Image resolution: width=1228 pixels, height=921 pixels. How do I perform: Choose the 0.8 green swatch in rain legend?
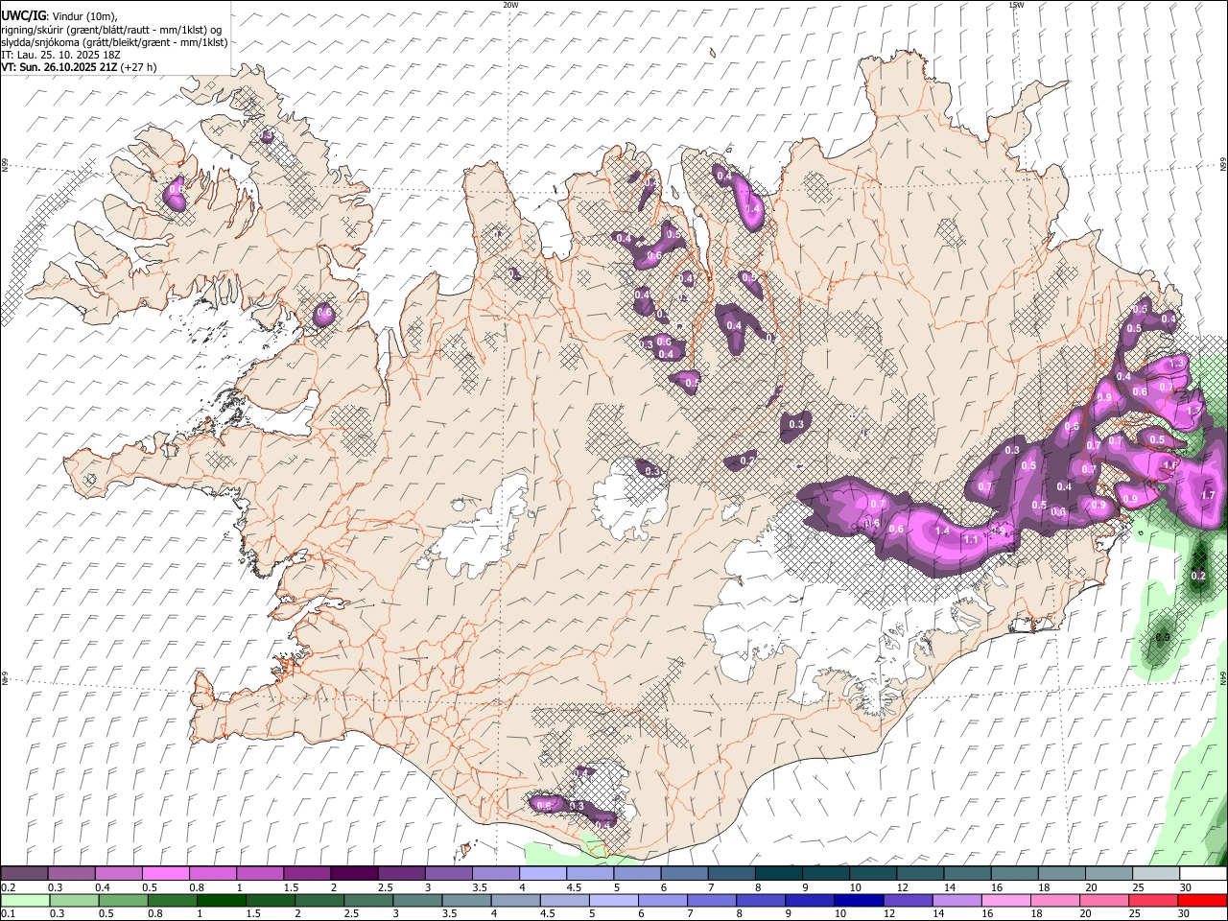173,900
